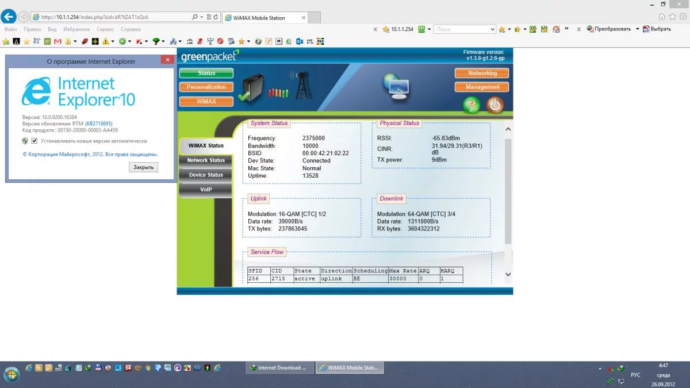Open the Вид menu
This screenshot has height=388, width=690.
pos(52,29)
